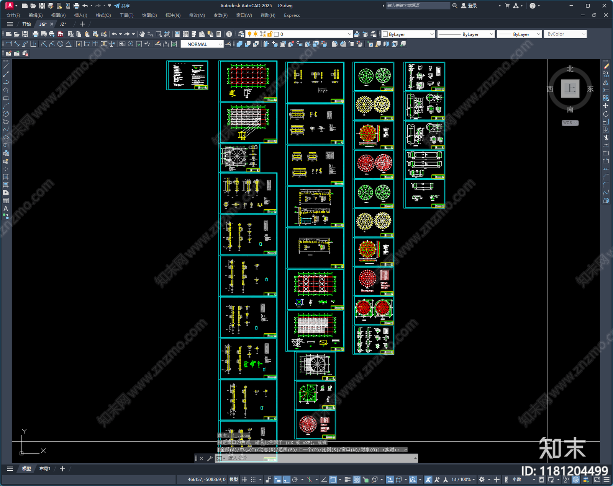Click the 上 face of the ViewCube
The width and height of the screenshot is (613, 486).
tap(570, 89)
